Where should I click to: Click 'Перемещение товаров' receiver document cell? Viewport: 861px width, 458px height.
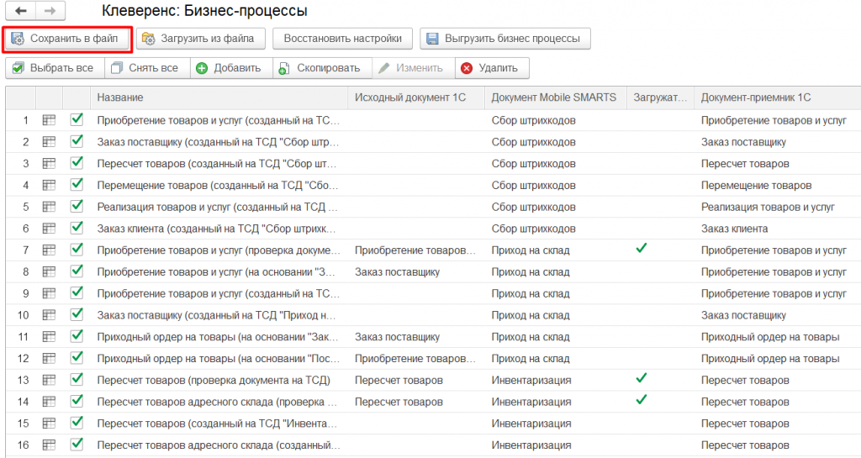(756, 186)
